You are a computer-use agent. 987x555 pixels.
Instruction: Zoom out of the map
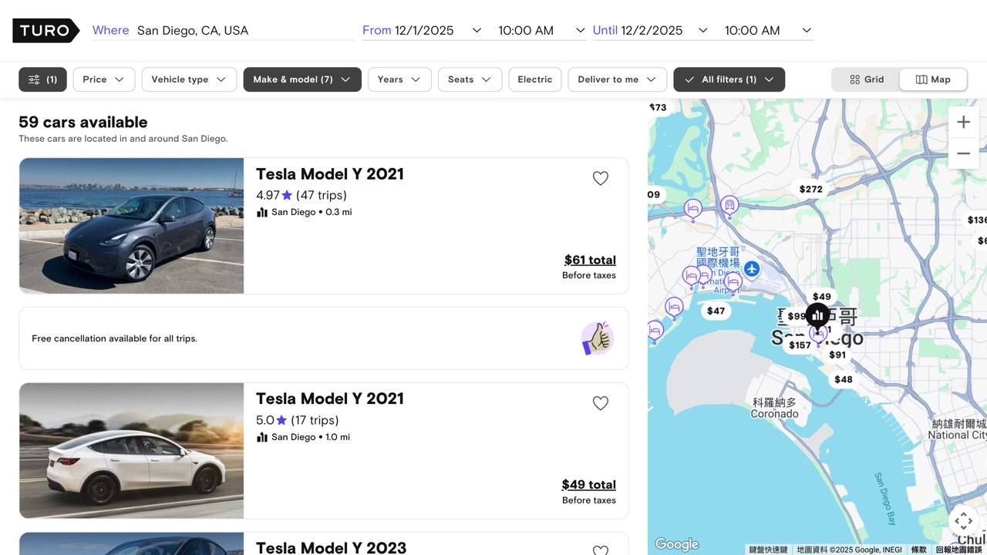[x=963, y=153]
